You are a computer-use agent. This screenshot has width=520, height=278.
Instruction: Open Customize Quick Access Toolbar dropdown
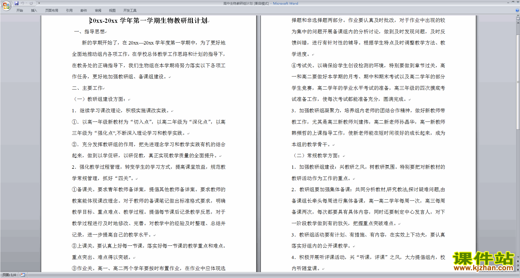(x=39, y=3)
